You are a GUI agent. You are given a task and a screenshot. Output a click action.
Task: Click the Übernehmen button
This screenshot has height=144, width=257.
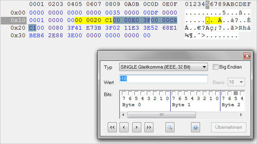click(228, 127)
